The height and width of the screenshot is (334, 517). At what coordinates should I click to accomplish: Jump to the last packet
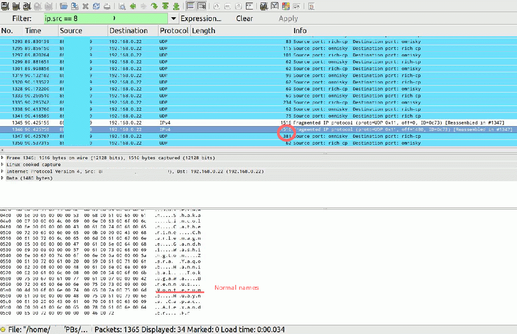(176, 6)
